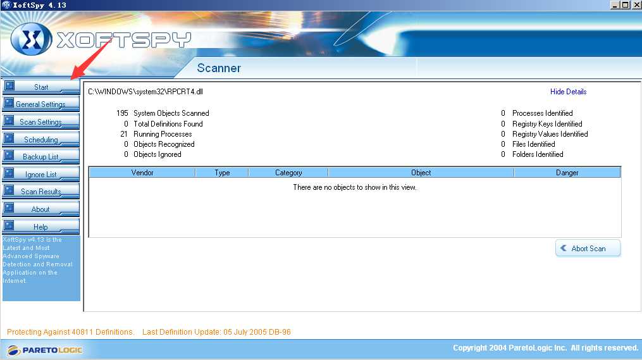Open Help from the sidebar
Screen dimensions: 642x360
pyautogui.click(x=41, y=227)
